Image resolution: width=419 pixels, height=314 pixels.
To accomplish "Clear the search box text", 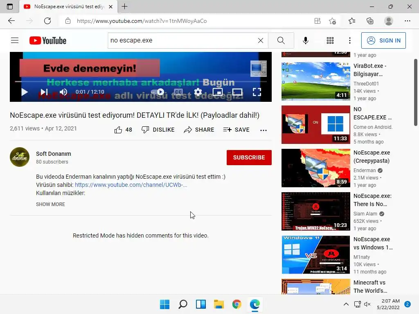I will point(261,40).
